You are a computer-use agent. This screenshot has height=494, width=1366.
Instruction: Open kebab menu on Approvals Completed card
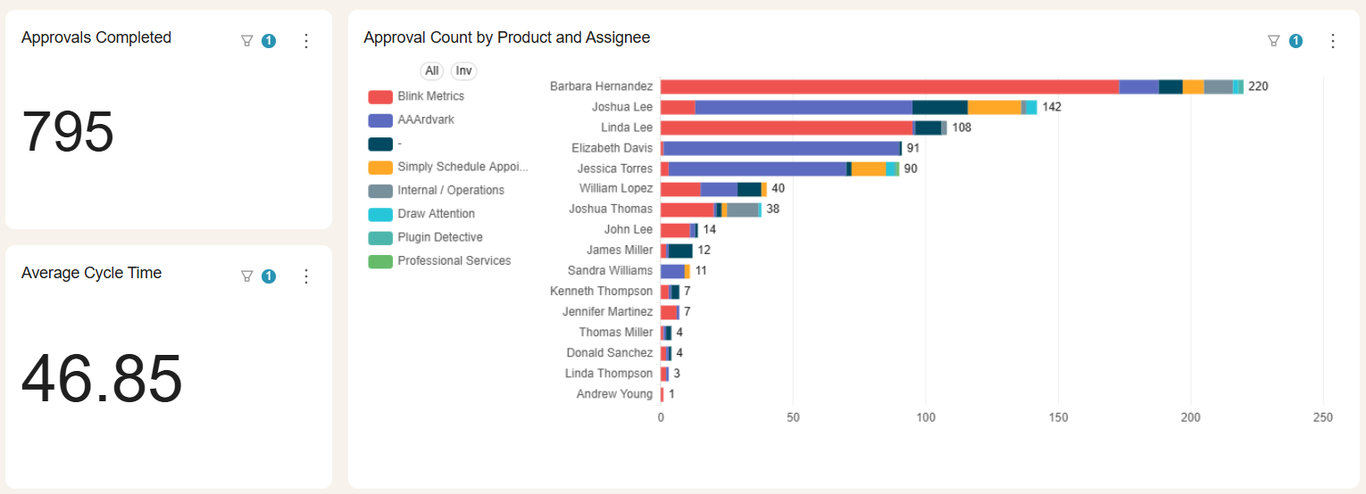coord(306,41)
